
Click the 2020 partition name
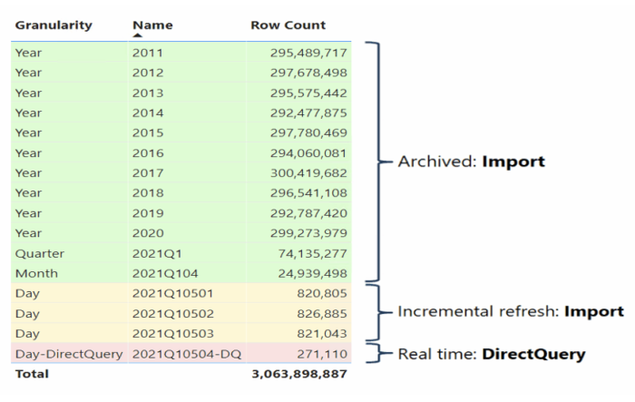(x=148, y=232)
